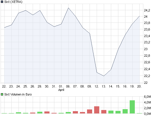The height and width of the screenshot is (116, 155).
Task: Select the tall green volume bar for the 19th
Action: 132,107
